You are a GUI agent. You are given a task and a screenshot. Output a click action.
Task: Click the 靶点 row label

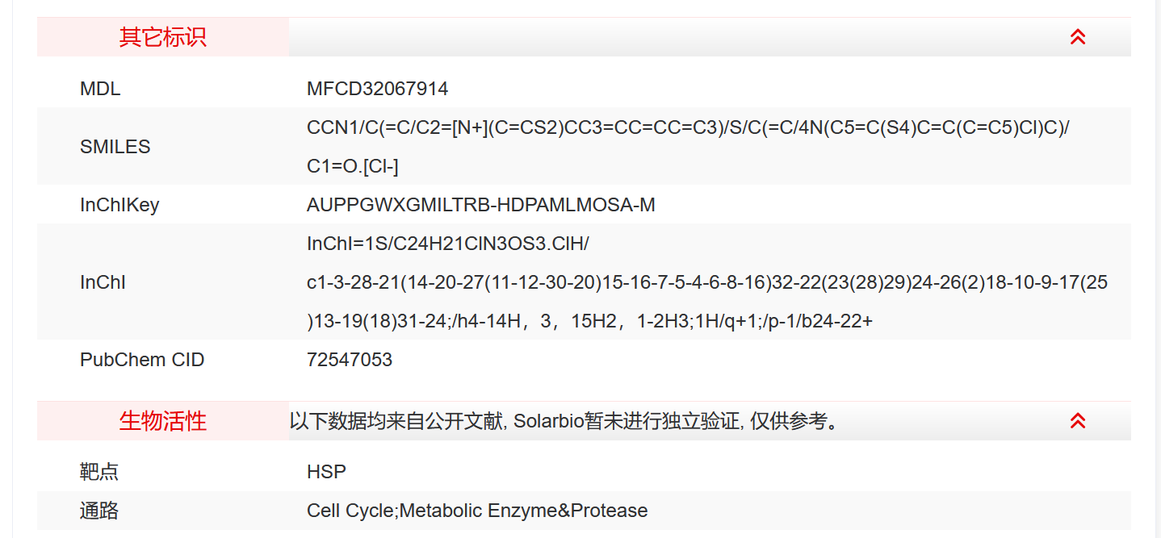tap(99, 472)
